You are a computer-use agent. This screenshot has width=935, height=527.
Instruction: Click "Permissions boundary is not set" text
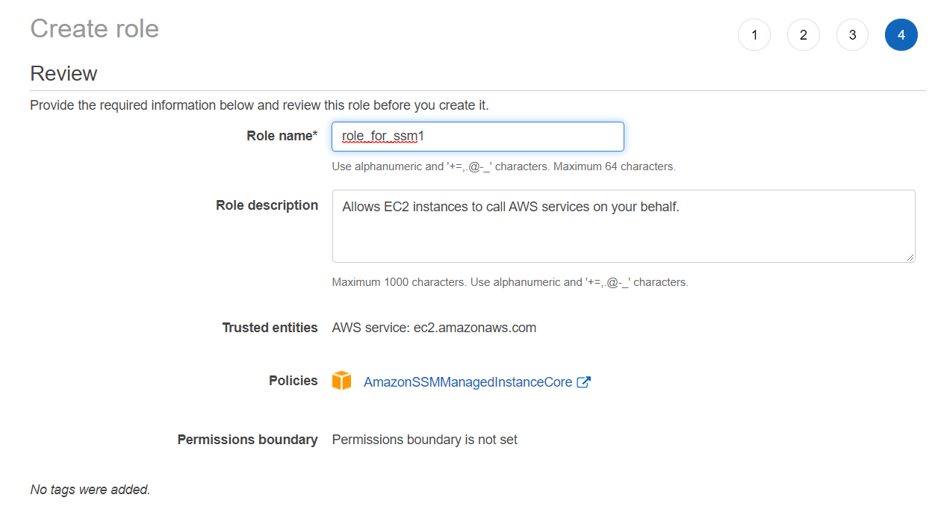coord(424,440)
